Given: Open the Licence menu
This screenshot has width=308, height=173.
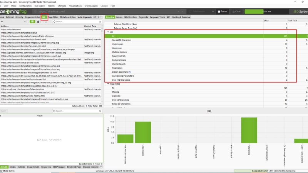Looking at the screenshot, I should pyautogui.click(x=104, y=6).
